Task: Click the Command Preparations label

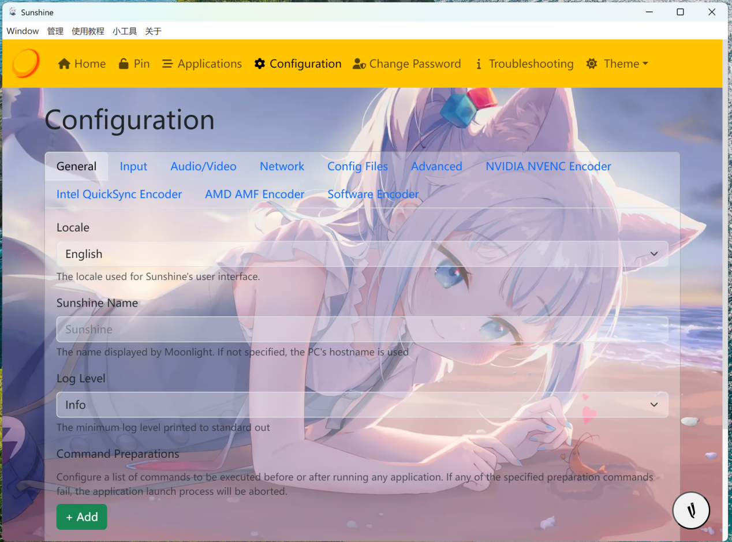Action: click(118, 454)
